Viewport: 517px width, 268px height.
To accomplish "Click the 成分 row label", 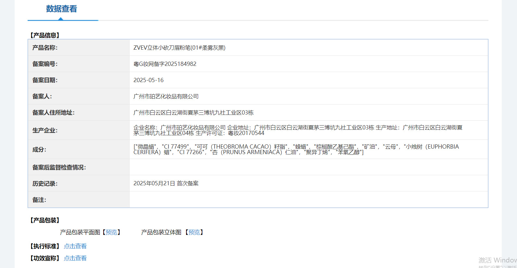I will [39, 150].
